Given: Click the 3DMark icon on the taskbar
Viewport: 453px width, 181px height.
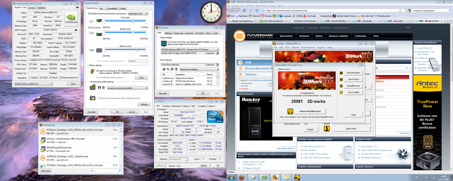Looking at the screenshot, I should pos(297,177).
